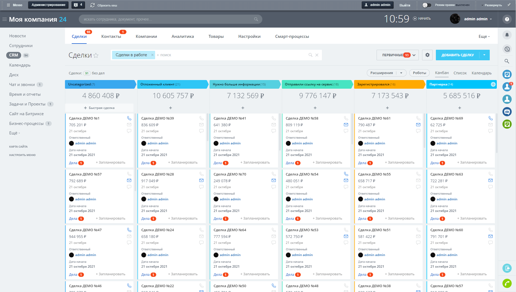Click the Сбросить кеш refresh icon
This screenshot has height=292, width=516.
[93, 5]
